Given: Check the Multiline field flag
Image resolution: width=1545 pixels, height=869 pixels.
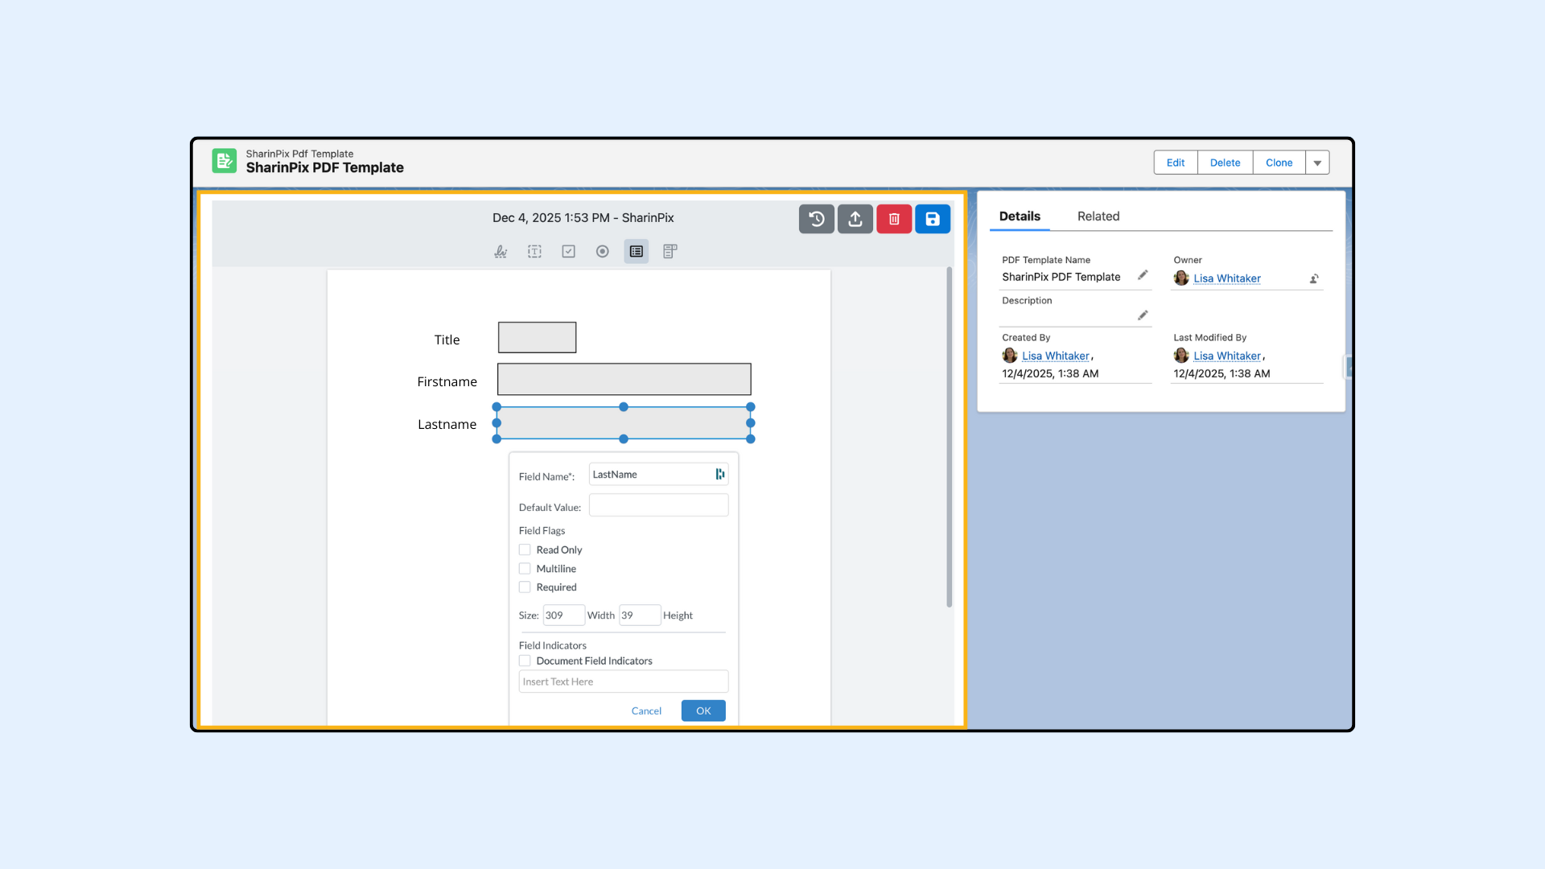Looking at the screenshot, I should point(525,569).
